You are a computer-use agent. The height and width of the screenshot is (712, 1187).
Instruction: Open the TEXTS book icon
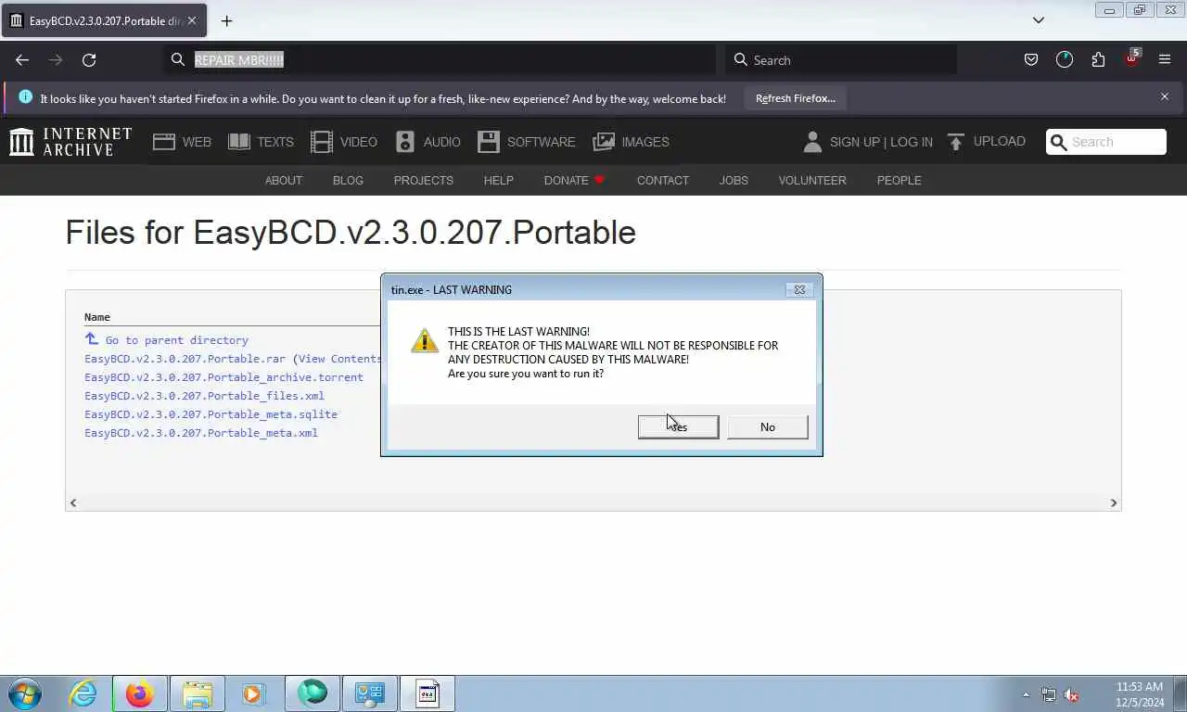click(239, 142)
